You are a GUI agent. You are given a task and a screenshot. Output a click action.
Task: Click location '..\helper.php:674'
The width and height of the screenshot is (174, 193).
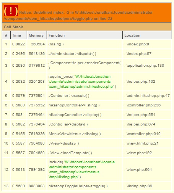pos(140,124)
